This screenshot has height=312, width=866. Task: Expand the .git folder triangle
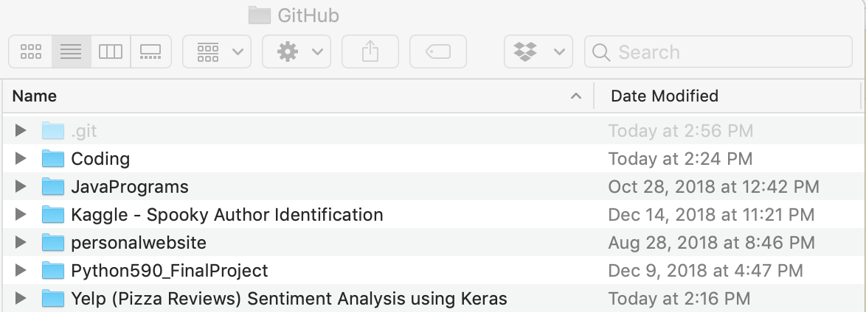(x=21, y=131)
